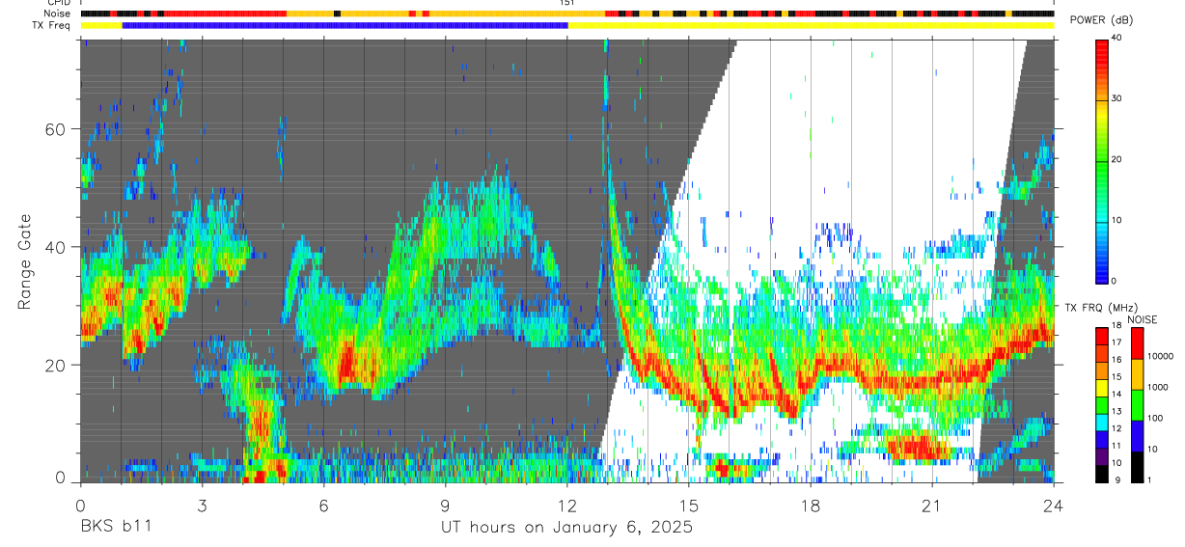Click the 1000 value on noise scale

point(1158,387)
